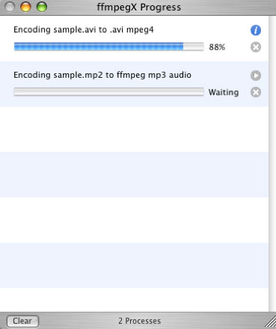276x329 pixels.
Task: Start the waiting sample.mp2 encoding
Action: click(x=256, y=76)
